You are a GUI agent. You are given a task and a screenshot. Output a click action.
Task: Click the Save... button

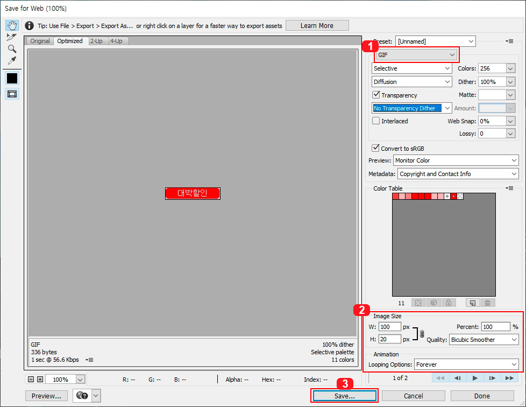(x=345, y=396)
